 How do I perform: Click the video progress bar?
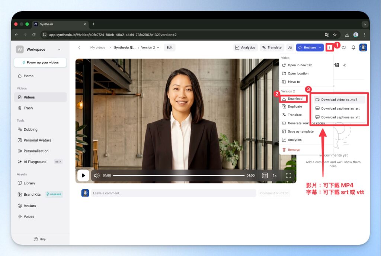[x=179, y=176]
